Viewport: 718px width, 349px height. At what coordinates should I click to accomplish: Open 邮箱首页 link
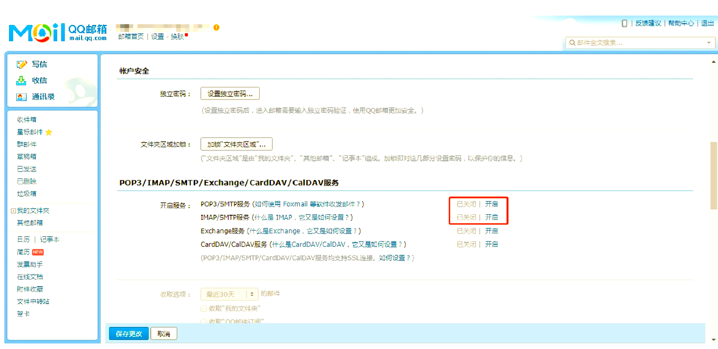click(x=131, y=37)
